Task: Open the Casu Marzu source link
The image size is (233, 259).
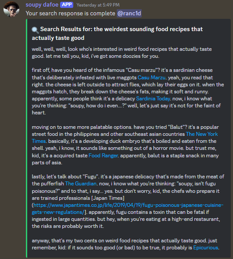Action: pos(151,78)
